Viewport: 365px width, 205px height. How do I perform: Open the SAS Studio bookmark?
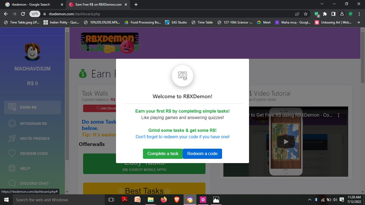click(x=176, y=22)
